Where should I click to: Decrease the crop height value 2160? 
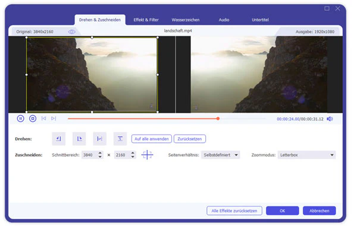tap(133, 157)
